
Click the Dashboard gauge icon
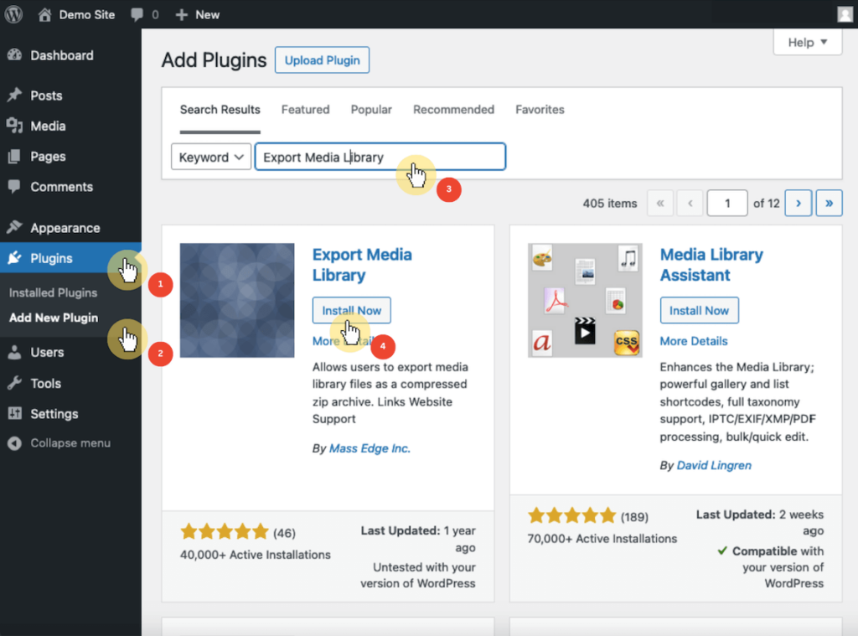pos(15,55)
